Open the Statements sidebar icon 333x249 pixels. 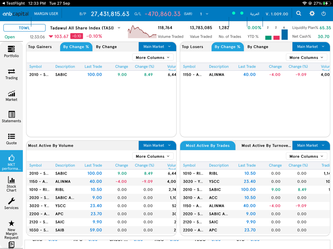click(11, 117)
